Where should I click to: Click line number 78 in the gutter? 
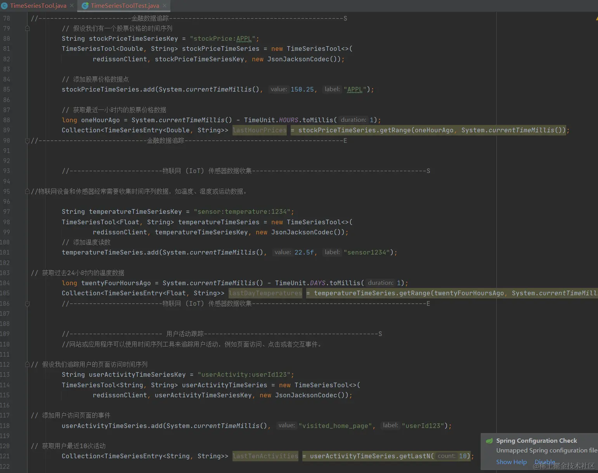(7, 18)
